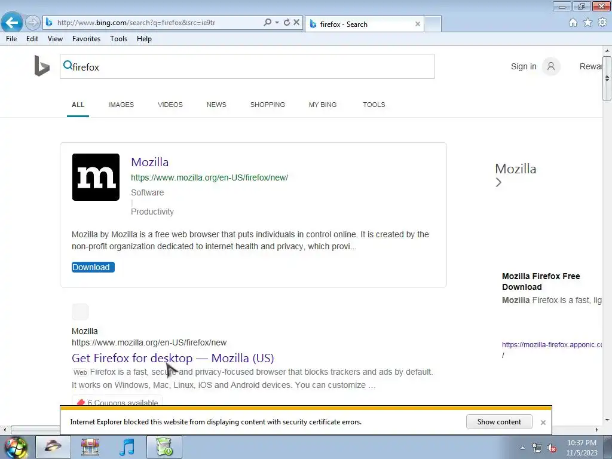Click the Bing search magnifier icon
Screen dimensions: 612x459
pos(68,65)
